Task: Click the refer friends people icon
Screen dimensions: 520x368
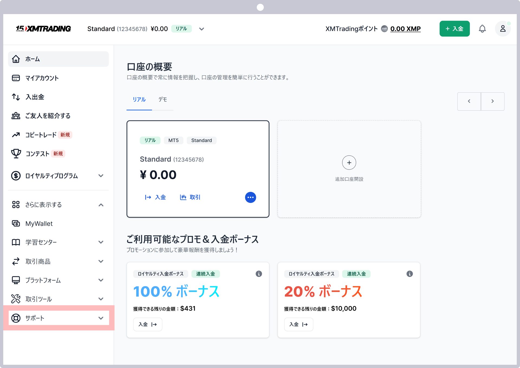Action: (x=16, y=116)
